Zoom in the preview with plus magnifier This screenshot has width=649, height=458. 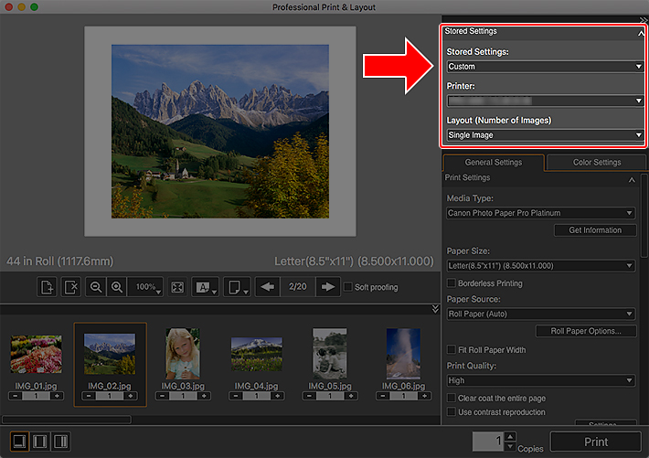[x=117, y=287]
